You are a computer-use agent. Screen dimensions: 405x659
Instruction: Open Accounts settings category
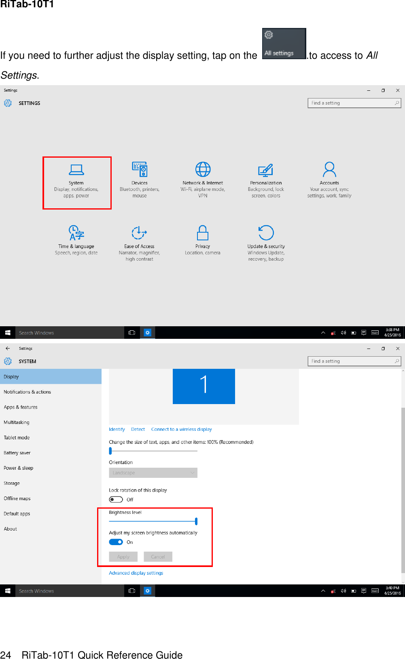(329, 180)
